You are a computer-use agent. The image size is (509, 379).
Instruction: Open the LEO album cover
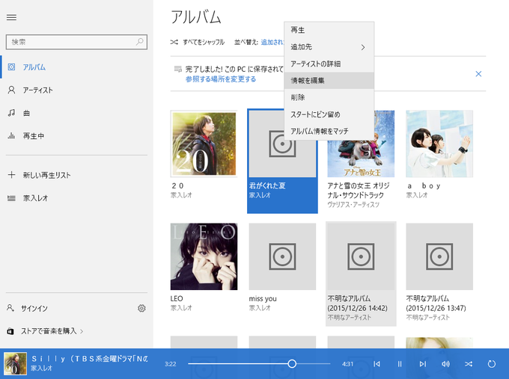click(x=204, y=256)
